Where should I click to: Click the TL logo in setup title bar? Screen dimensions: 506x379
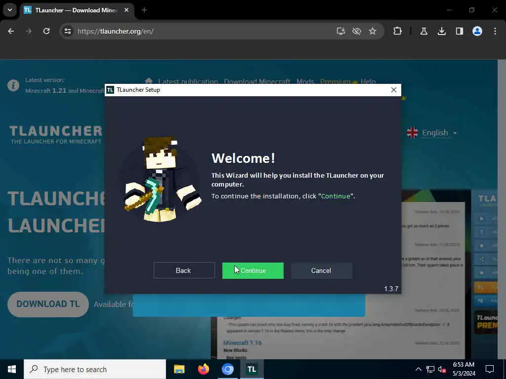[110, 90]
